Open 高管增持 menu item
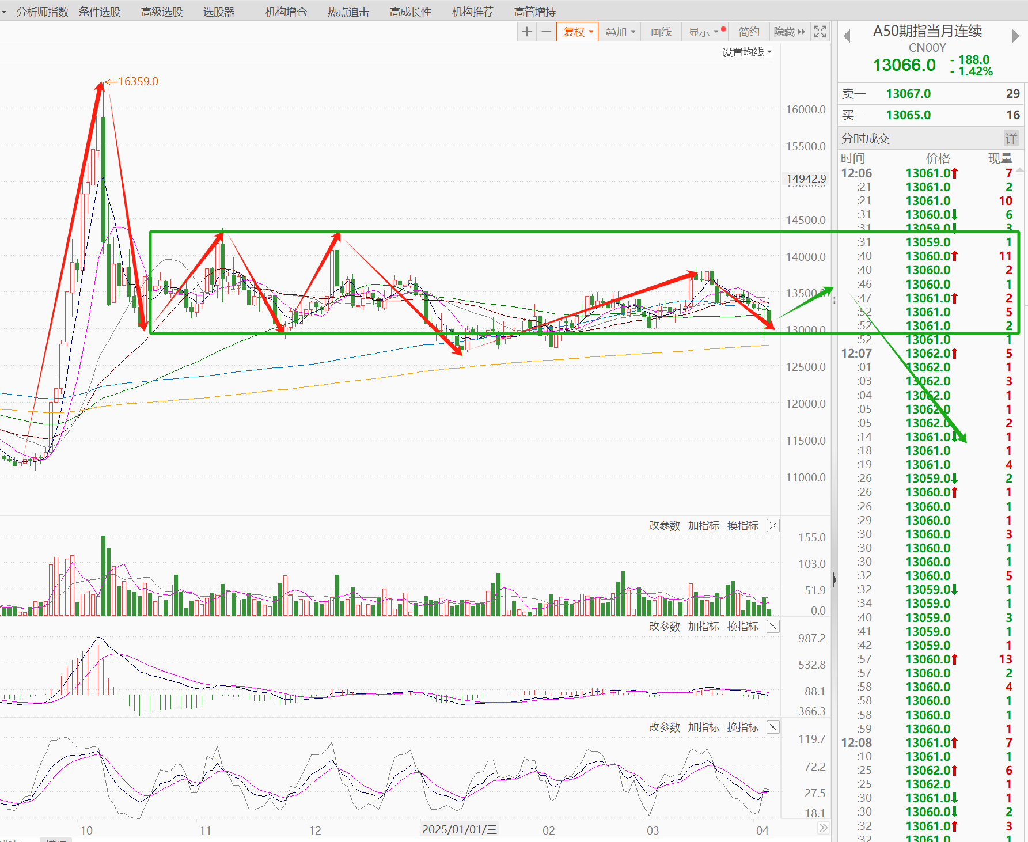The width and height of the screenshot is (1028, 842). (x=535, y=12)
